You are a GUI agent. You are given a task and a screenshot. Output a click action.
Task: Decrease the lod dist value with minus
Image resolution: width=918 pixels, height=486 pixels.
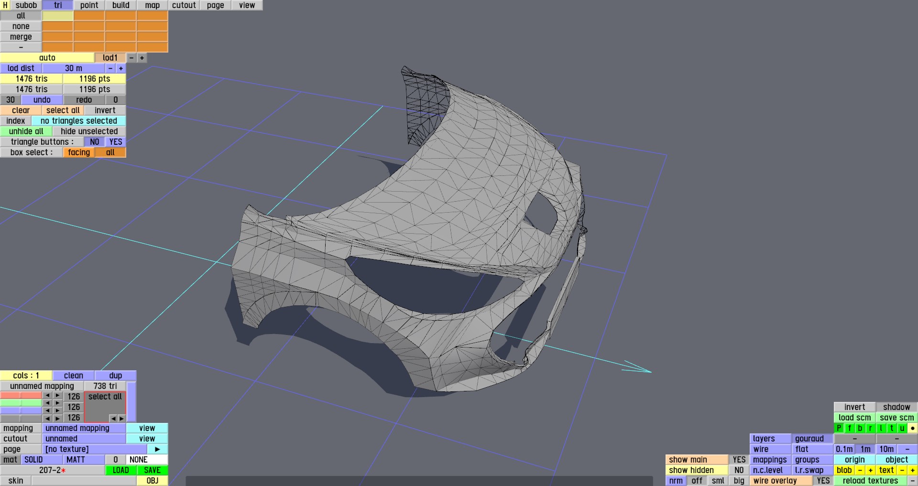click(x=110, y=68)
